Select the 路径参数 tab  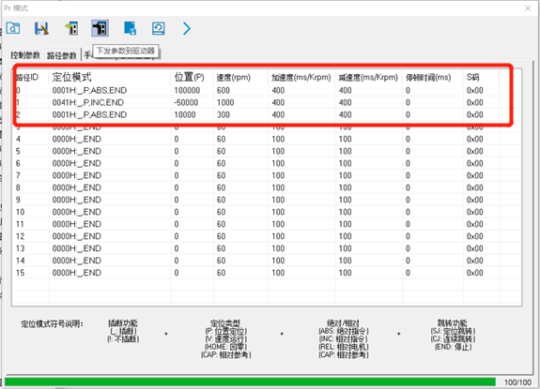pyautogui.click(x=62, y=55)
